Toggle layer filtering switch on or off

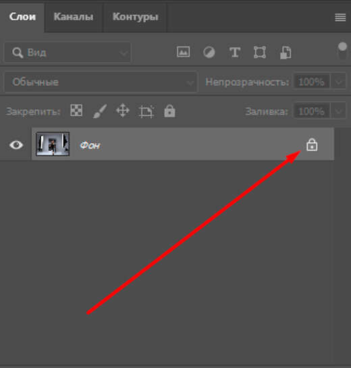[342, 51]
